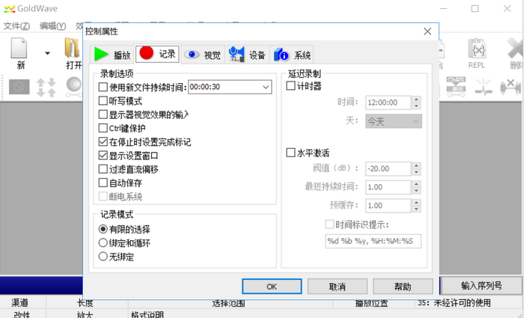This screenshot has height=318, width=524.
Task: Toggle the 时间标识提示 checkbox
Action: (x=329, y=224)
